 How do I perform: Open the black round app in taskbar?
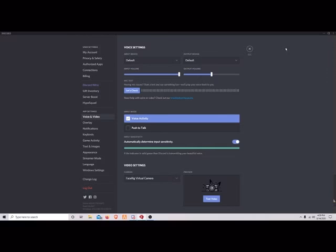point(150,217)
